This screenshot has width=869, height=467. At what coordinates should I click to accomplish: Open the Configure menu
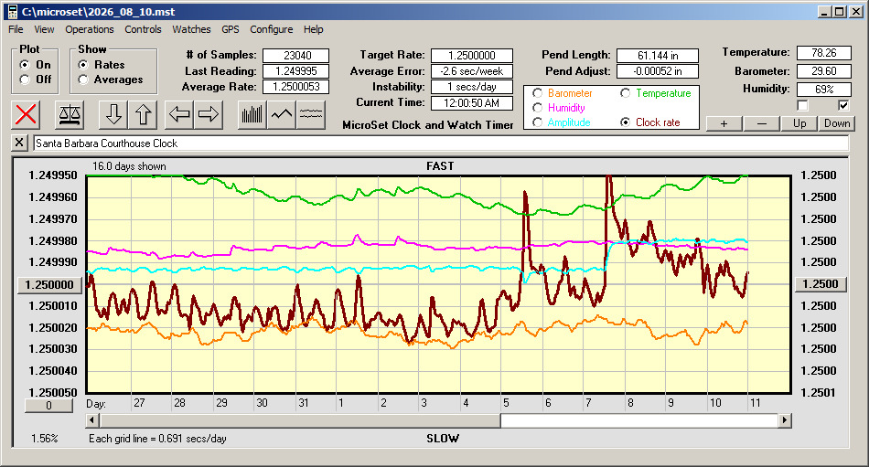272,29
